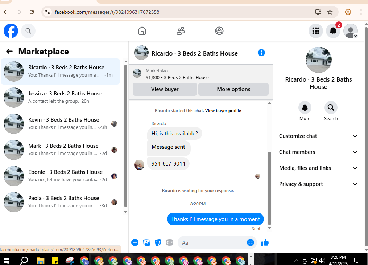Viewport: 368px width, 265px height.
Task: Click the conversation information 'i' icon
Action: tap(261, 53)
